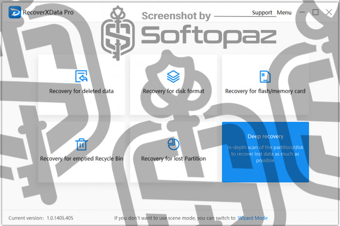Minimize the RecoverXData Pro window

click(302, 12)
